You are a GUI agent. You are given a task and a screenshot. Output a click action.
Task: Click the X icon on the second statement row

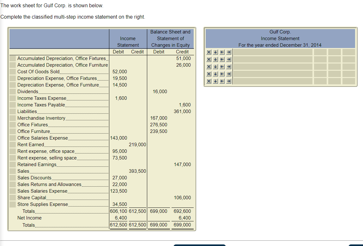pos(209,59)
